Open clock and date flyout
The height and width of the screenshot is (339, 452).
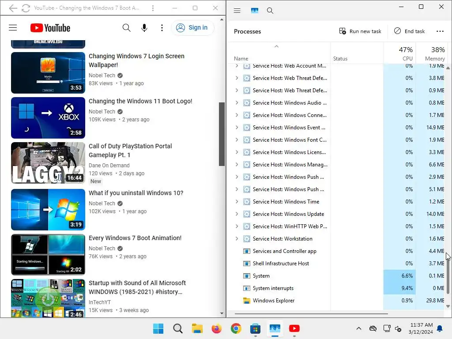[x=421, y=328]
